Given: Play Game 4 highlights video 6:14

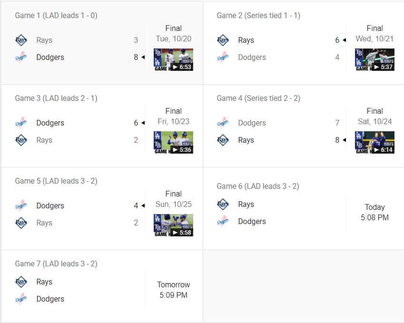Looking at the screenshot, I should pos(374,143).
